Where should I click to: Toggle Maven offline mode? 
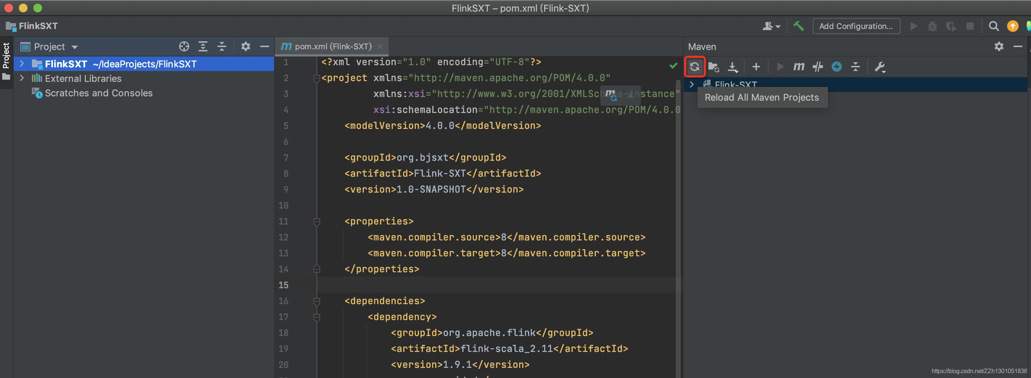click(x=818, y=67)
